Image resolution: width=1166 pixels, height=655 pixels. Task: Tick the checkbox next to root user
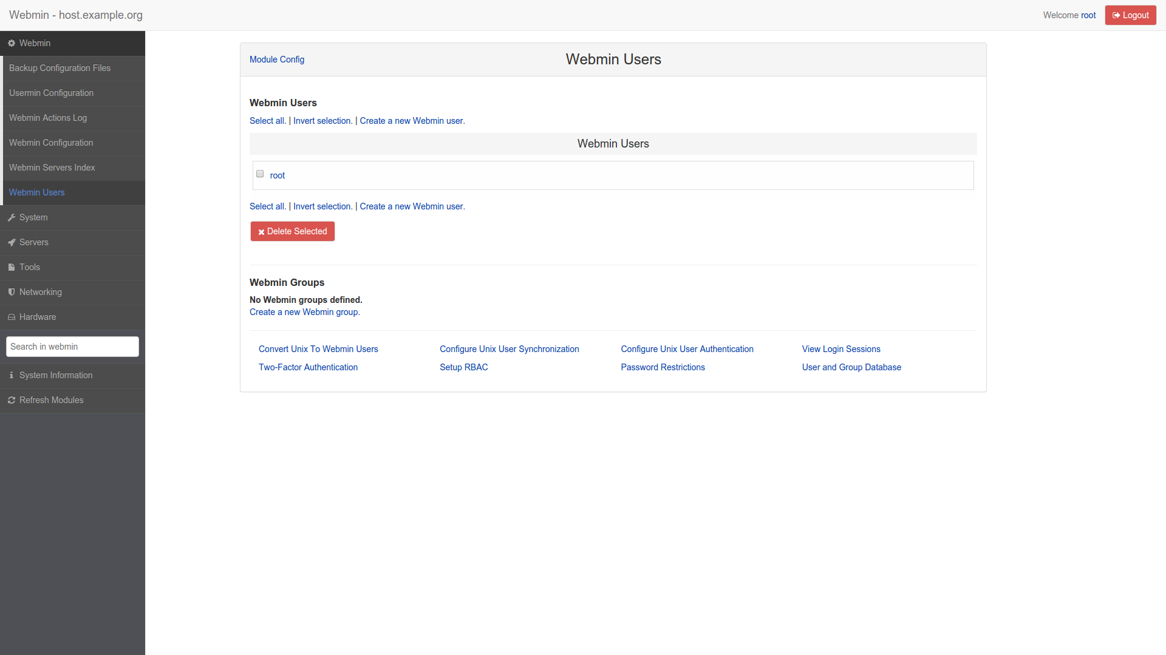(x=260, y=174)
